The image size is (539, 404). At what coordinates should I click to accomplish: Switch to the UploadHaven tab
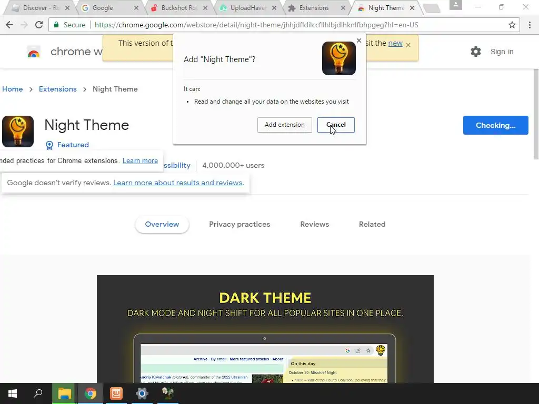pyautogui.click(x=248, y=7)
